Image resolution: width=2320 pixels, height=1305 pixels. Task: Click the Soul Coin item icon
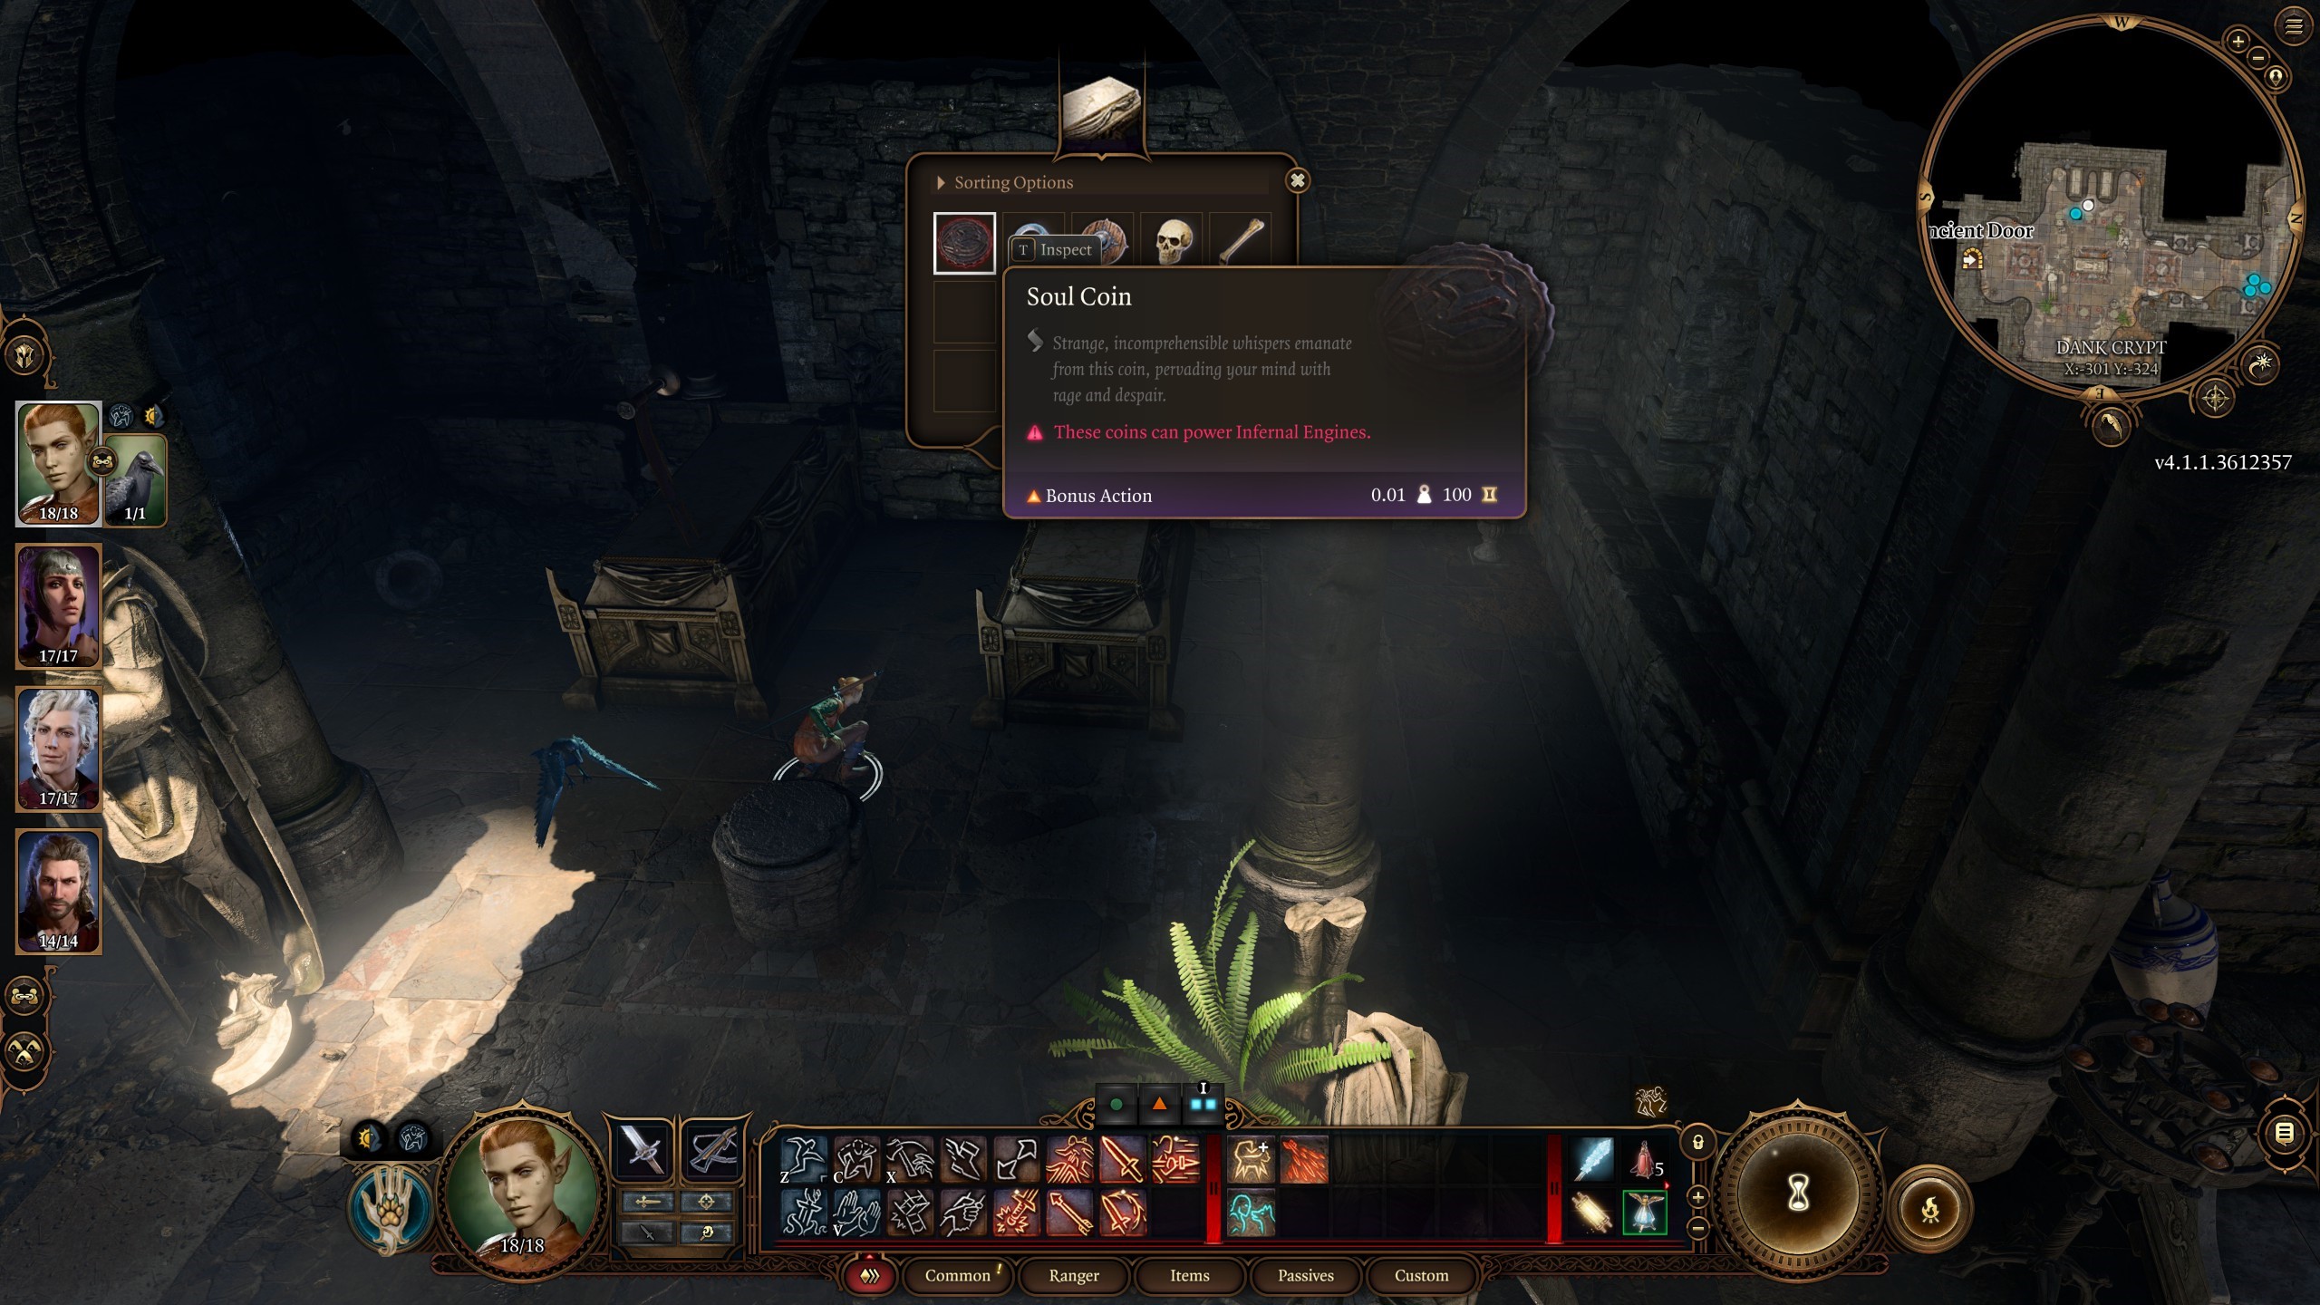click(964, 242)
